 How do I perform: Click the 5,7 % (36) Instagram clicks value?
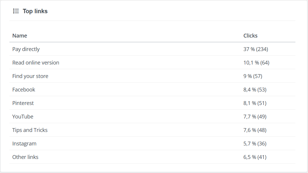pyautogui.click(x=255, y=144)
